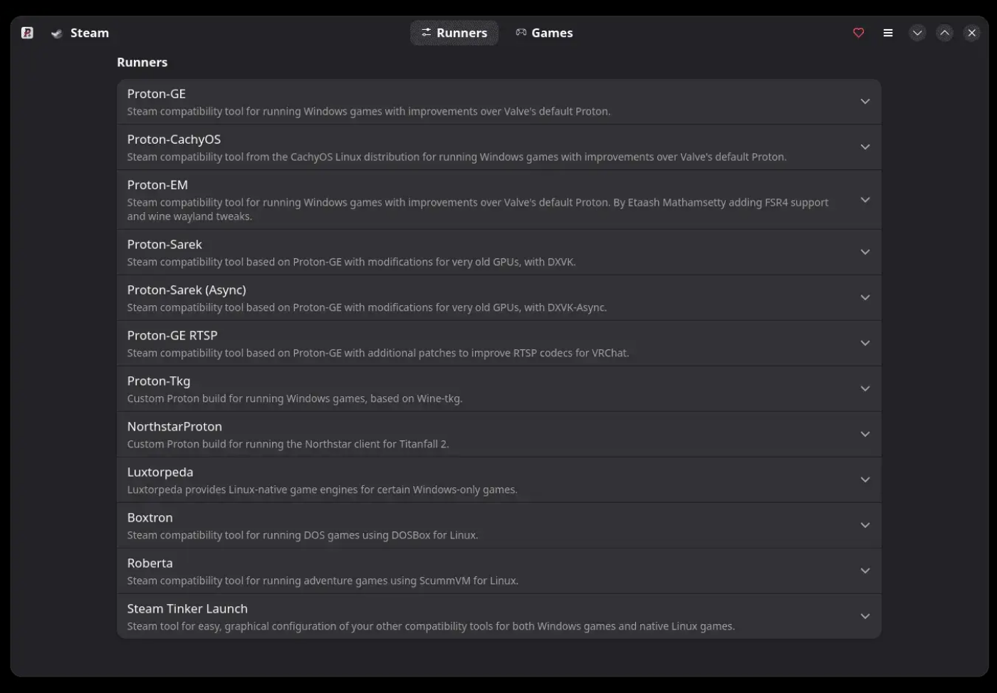Expand the Proton-Tkg row chevron
The image size is (997, 693).
pos(865,388)
